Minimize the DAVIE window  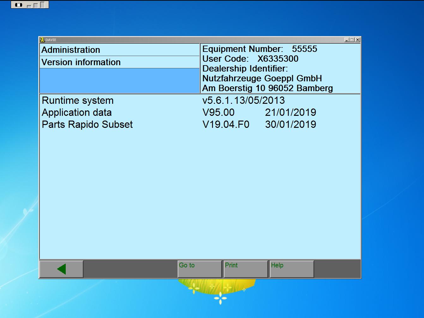(347, 40)
